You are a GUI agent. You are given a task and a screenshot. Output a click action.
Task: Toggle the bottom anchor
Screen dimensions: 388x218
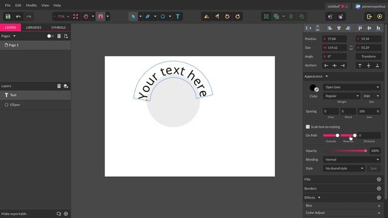tap(377, 65)
